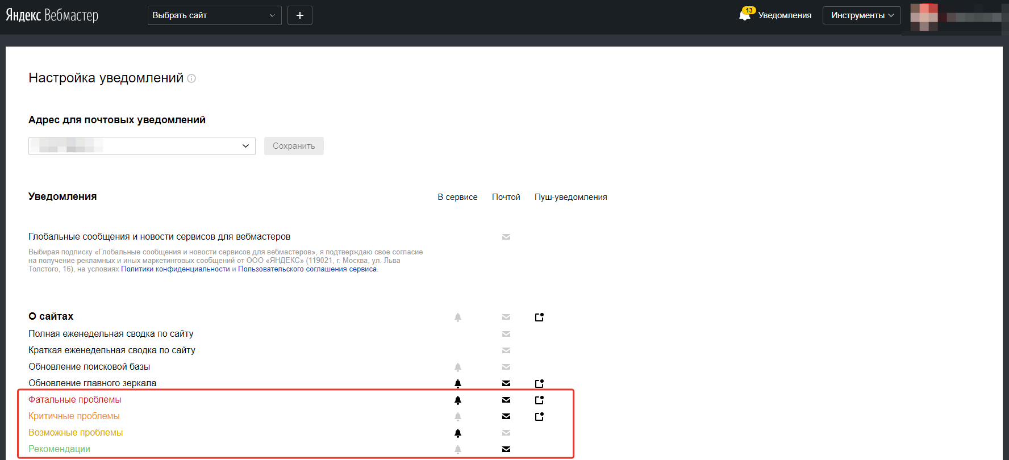This screenshot has width=1009, height=460.
Task: Open Уведомления in the top bar
Action: point(785,15)
